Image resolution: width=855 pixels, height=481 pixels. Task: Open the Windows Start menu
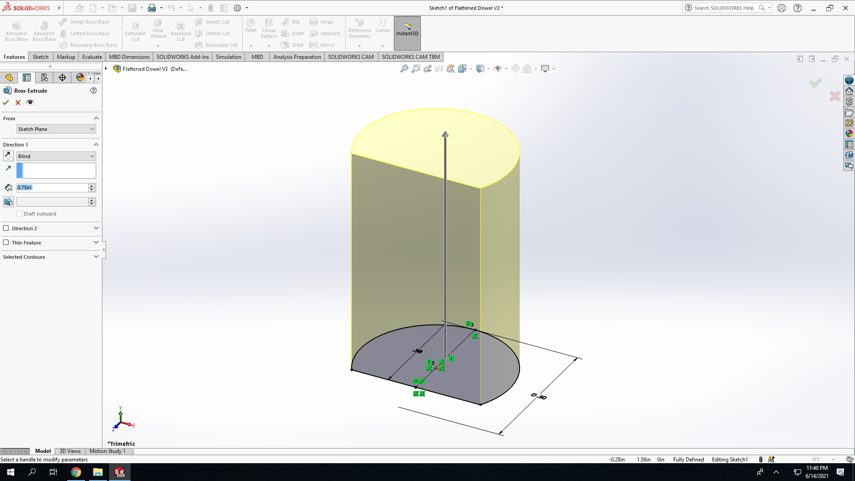[11, 472]
